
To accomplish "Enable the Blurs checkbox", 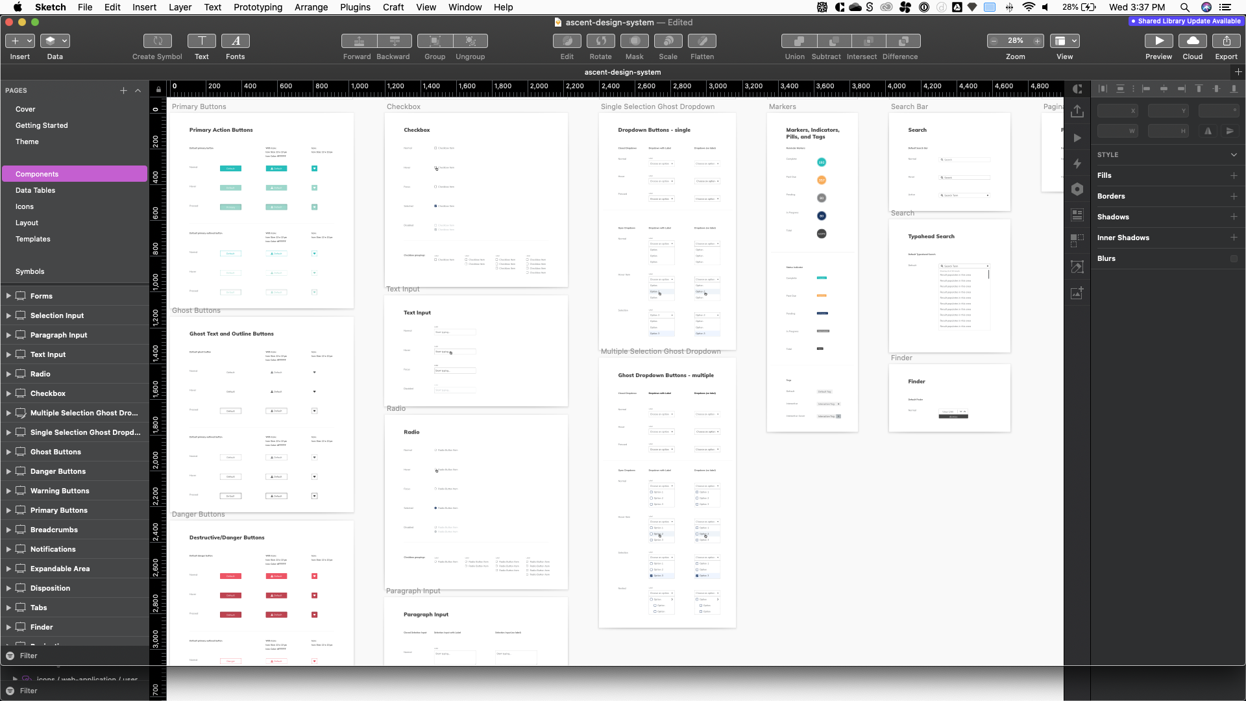I will point(1234,258).
